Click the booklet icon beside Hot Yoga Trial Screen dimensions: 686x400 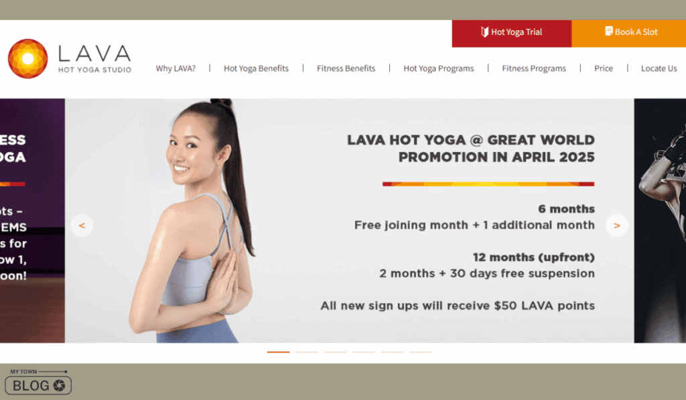pos(484,32)
